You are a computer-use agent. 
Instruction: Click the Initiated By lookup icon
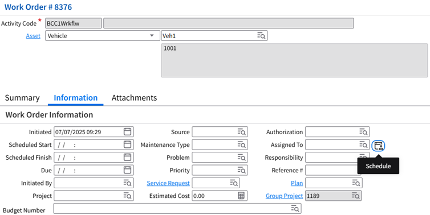pos(127,183)
